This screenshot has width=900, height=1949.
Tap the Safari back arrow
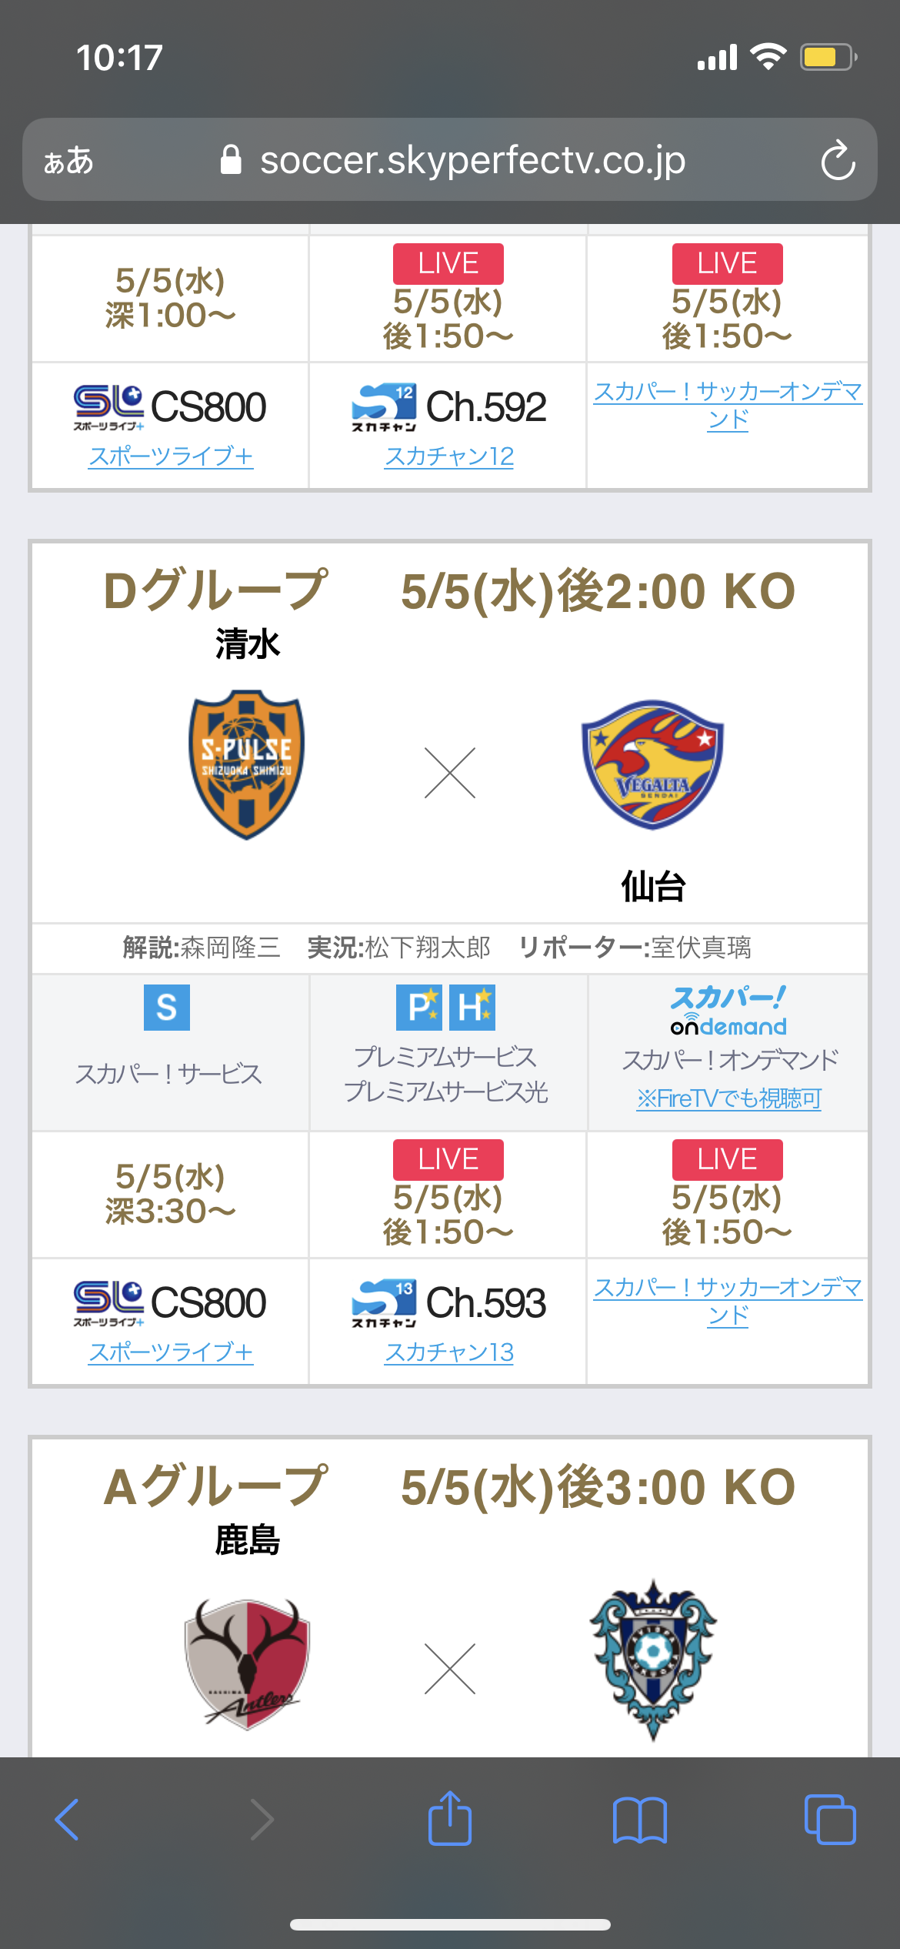(x=68, y=1820)
